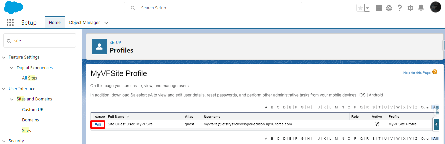
Task: Open the guest alias link
Action: coord(189,124)
